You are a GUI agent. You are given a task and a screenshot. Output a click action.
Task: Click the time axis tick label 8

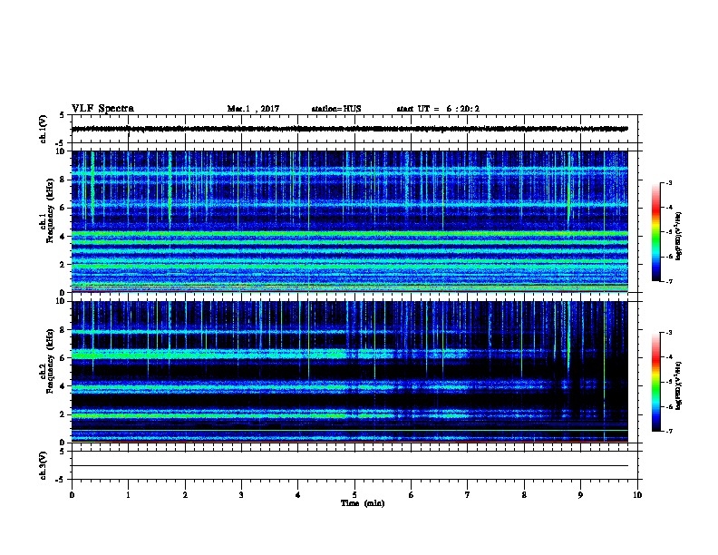pos(524,495)
